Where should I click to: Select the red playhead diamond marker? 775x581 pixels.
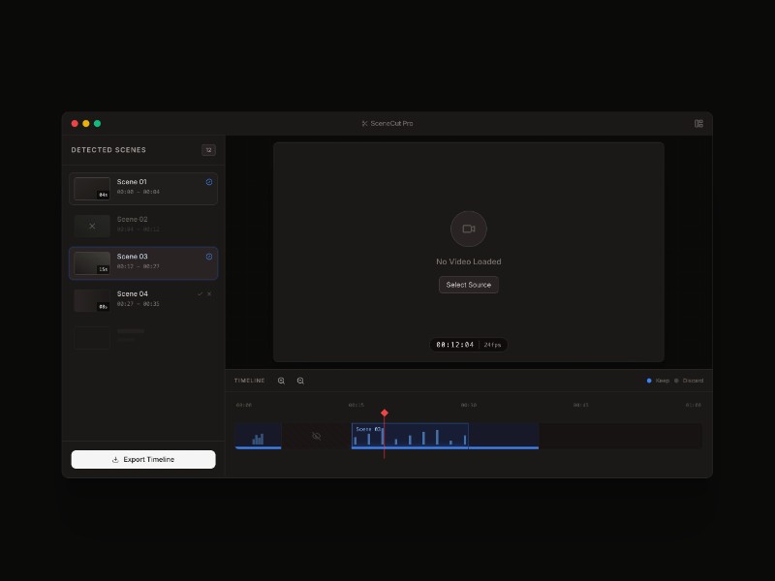click(385, 412)
